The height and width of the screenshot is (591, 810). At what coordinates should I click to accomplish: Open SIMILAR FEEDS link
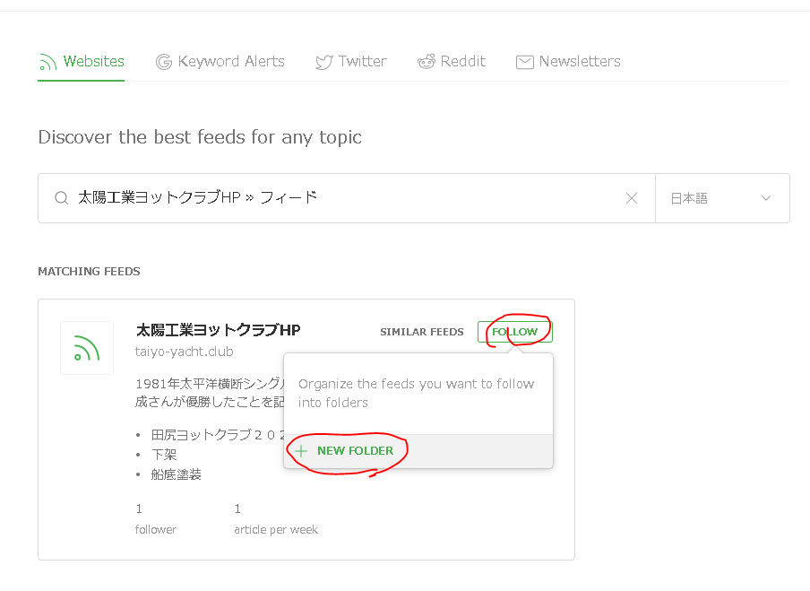pos(421,332)
